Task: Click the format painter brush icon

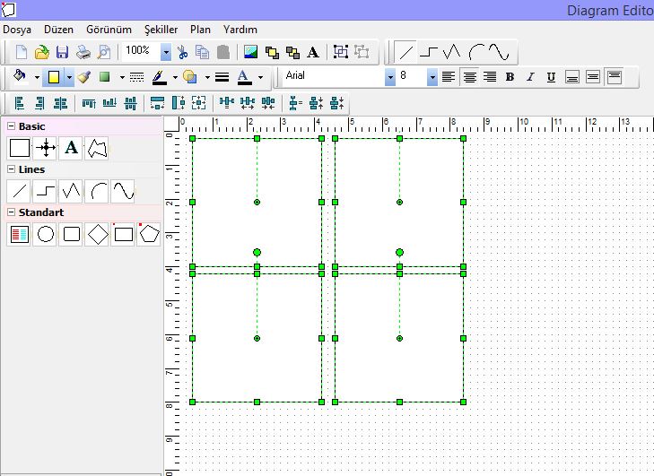Action: click(83, 77)
